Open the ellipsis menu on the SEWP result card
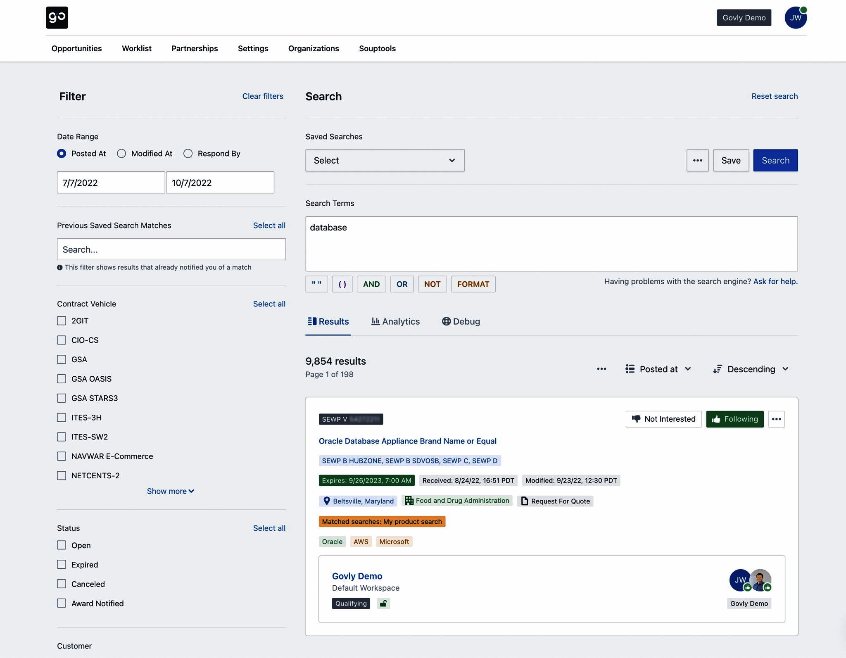 (x=777, y=419)
